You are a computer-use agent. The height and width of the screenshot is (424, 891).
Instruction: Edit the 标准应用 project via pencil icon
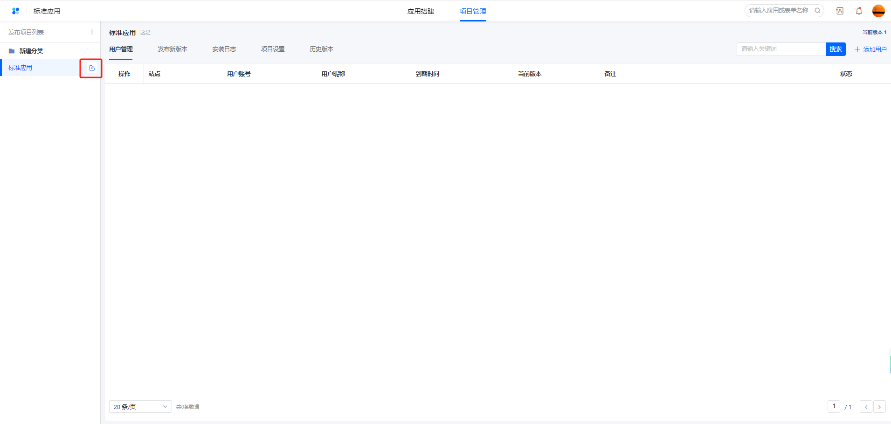click(92, 68)
